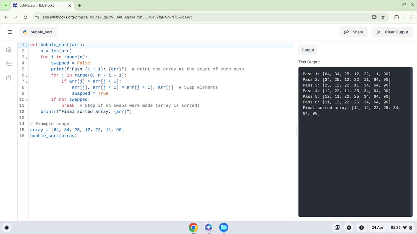
Task: Select the bubble_sort - EduBlocks tab
Action: (42, 6)
